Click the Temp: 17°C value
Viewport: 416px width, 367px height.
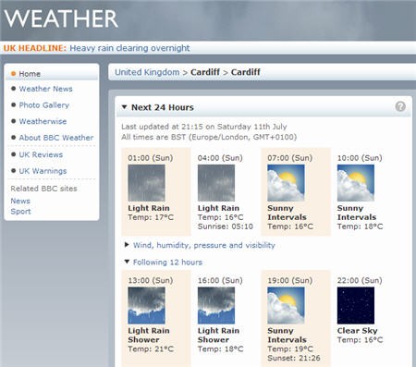151,217
